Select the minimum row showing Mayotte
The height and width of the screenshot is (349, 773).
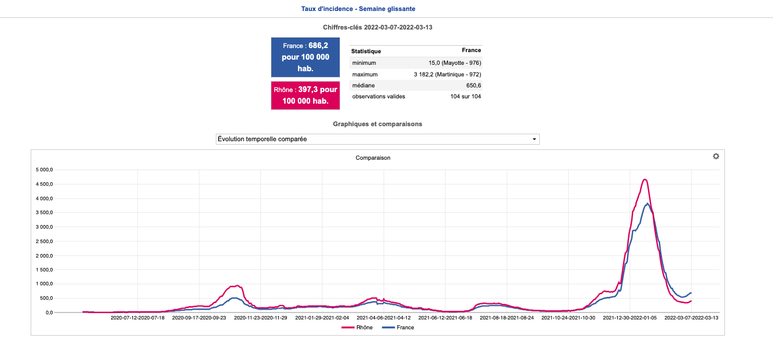415,63
